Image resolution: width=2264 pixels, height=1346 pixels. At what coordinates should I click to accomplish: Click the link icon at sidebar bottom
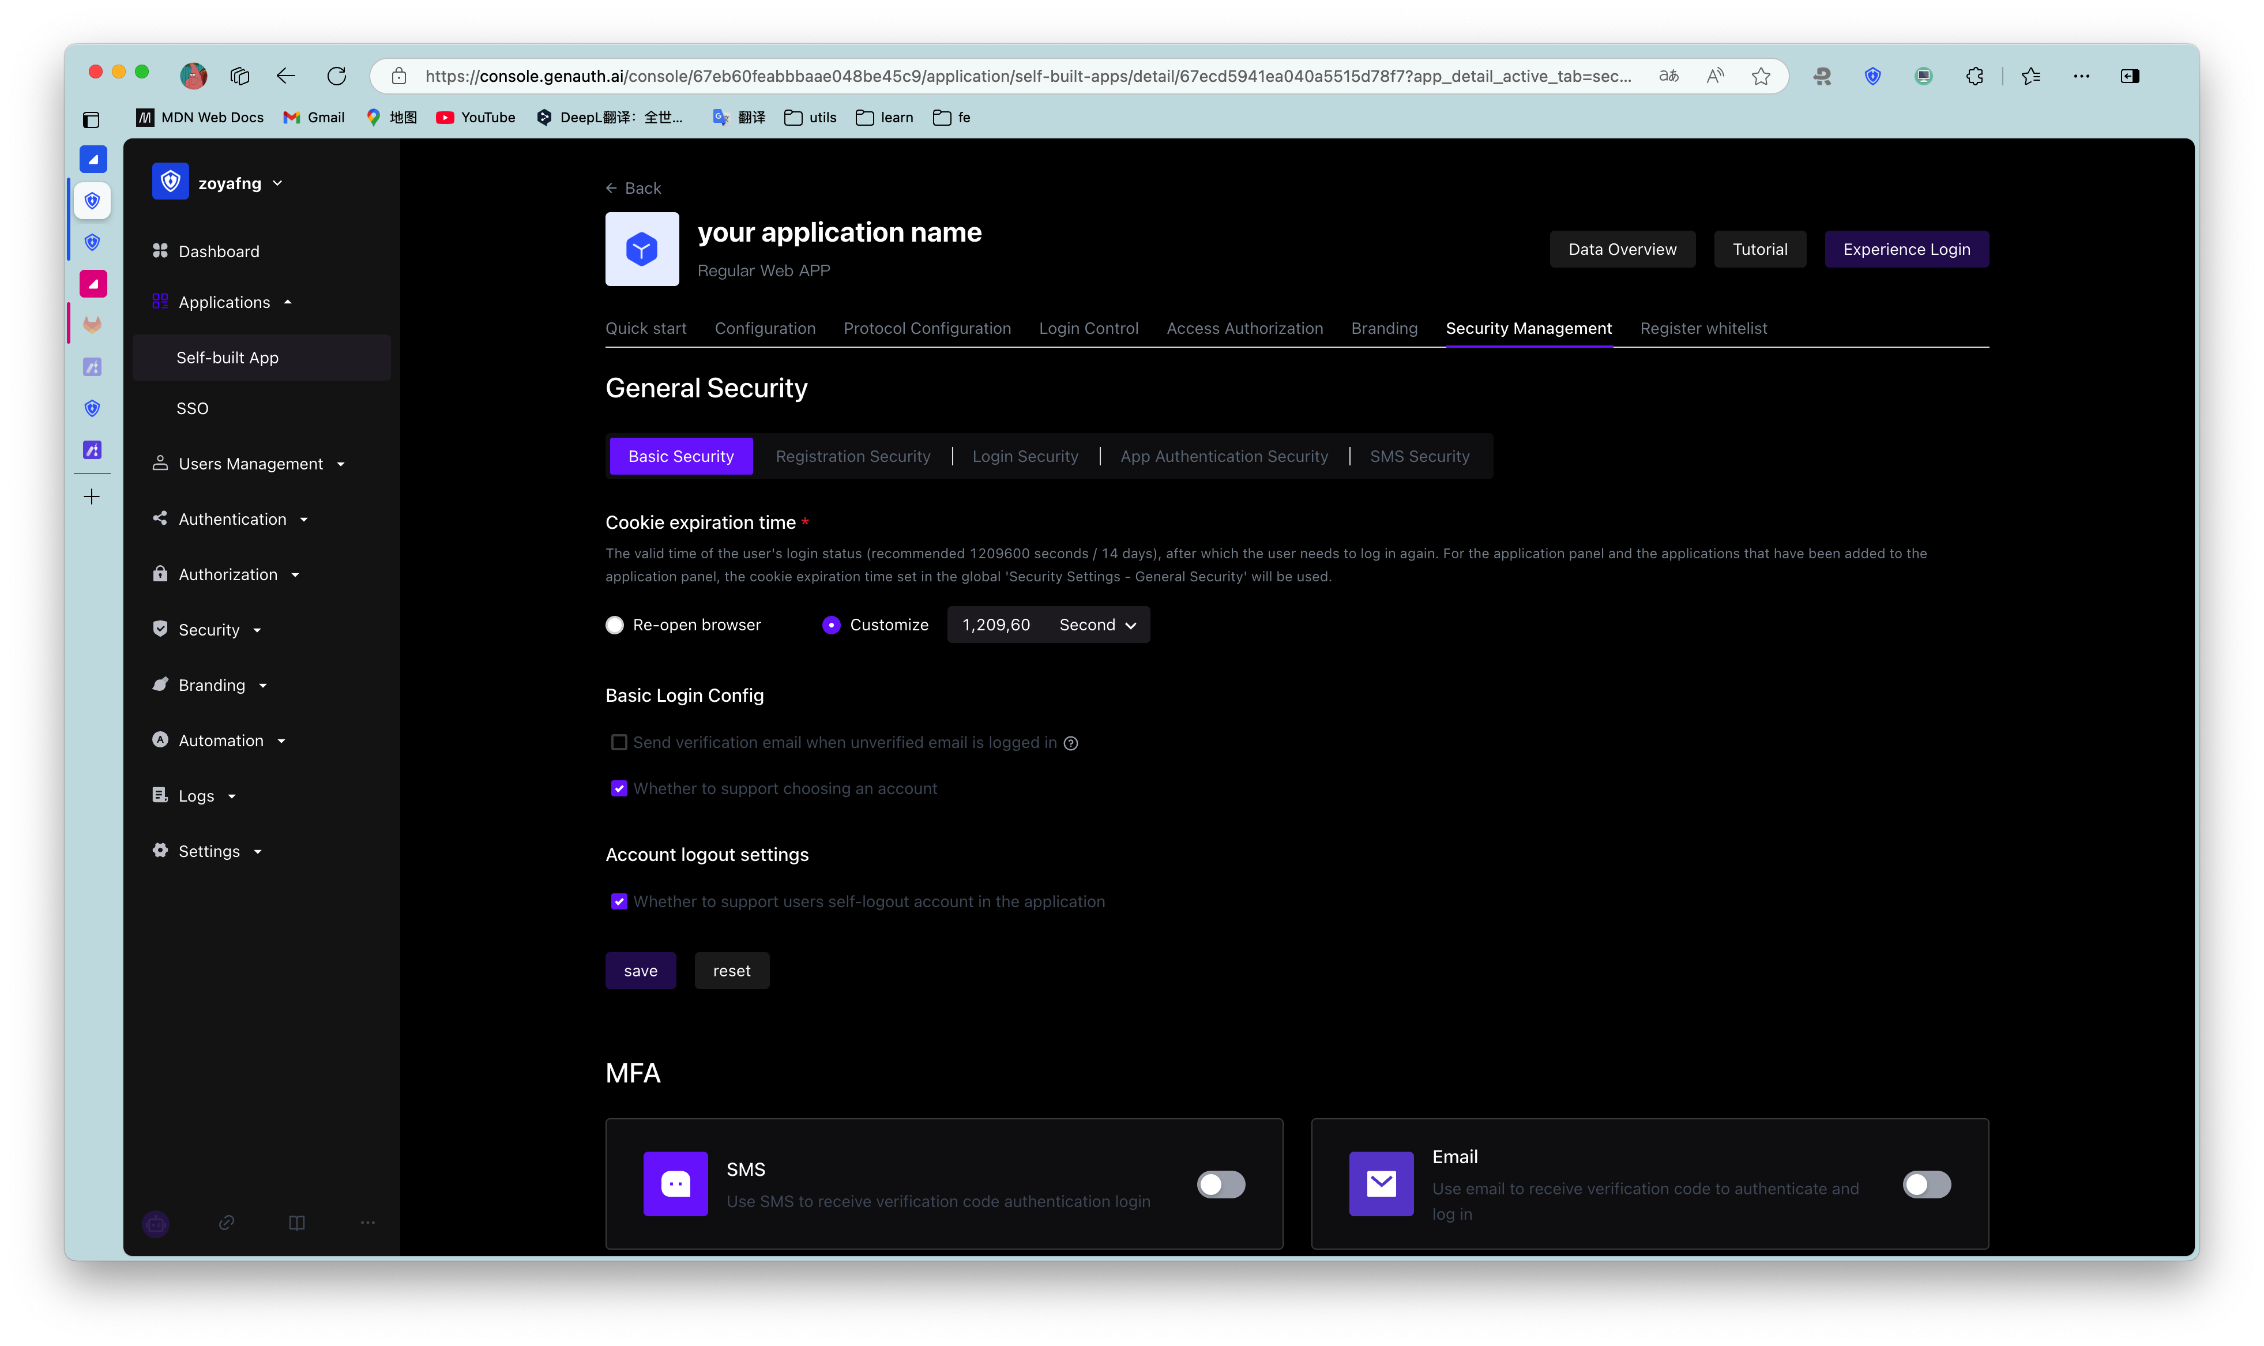coord(227,1223)
